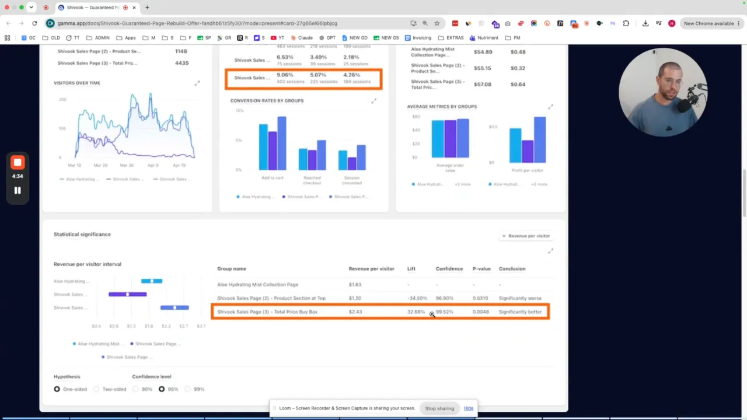Go back to previous browser page
Image resolution: width=747 pixels, height=420 pixels.
(8, 23)
